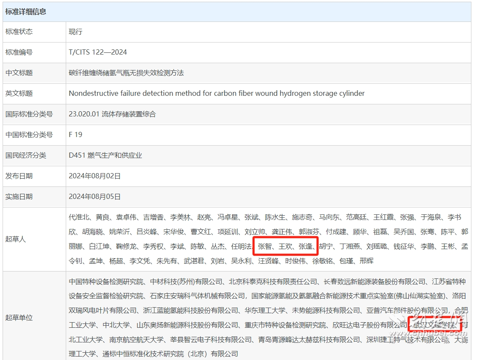The height and width of the screenshot is (360, 477).
Task: Select the 英文标题 label cell
Action: 19,94
